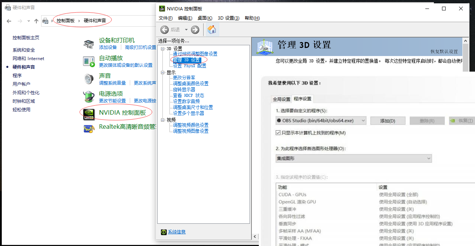Open the NVIDIA back history dropdown arrow
The width and height of the screenshot is (475, 246).
(x=186, y=30)
